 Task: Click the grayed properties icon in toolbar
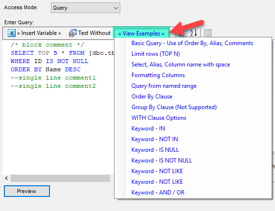click(208, 33)
